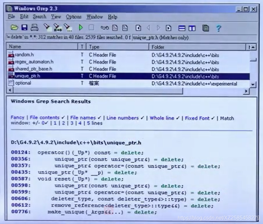Image resolution: width=263 pixels, height=224 pixels.
Task: Open the Options menu
Action: tap(73, 17)
